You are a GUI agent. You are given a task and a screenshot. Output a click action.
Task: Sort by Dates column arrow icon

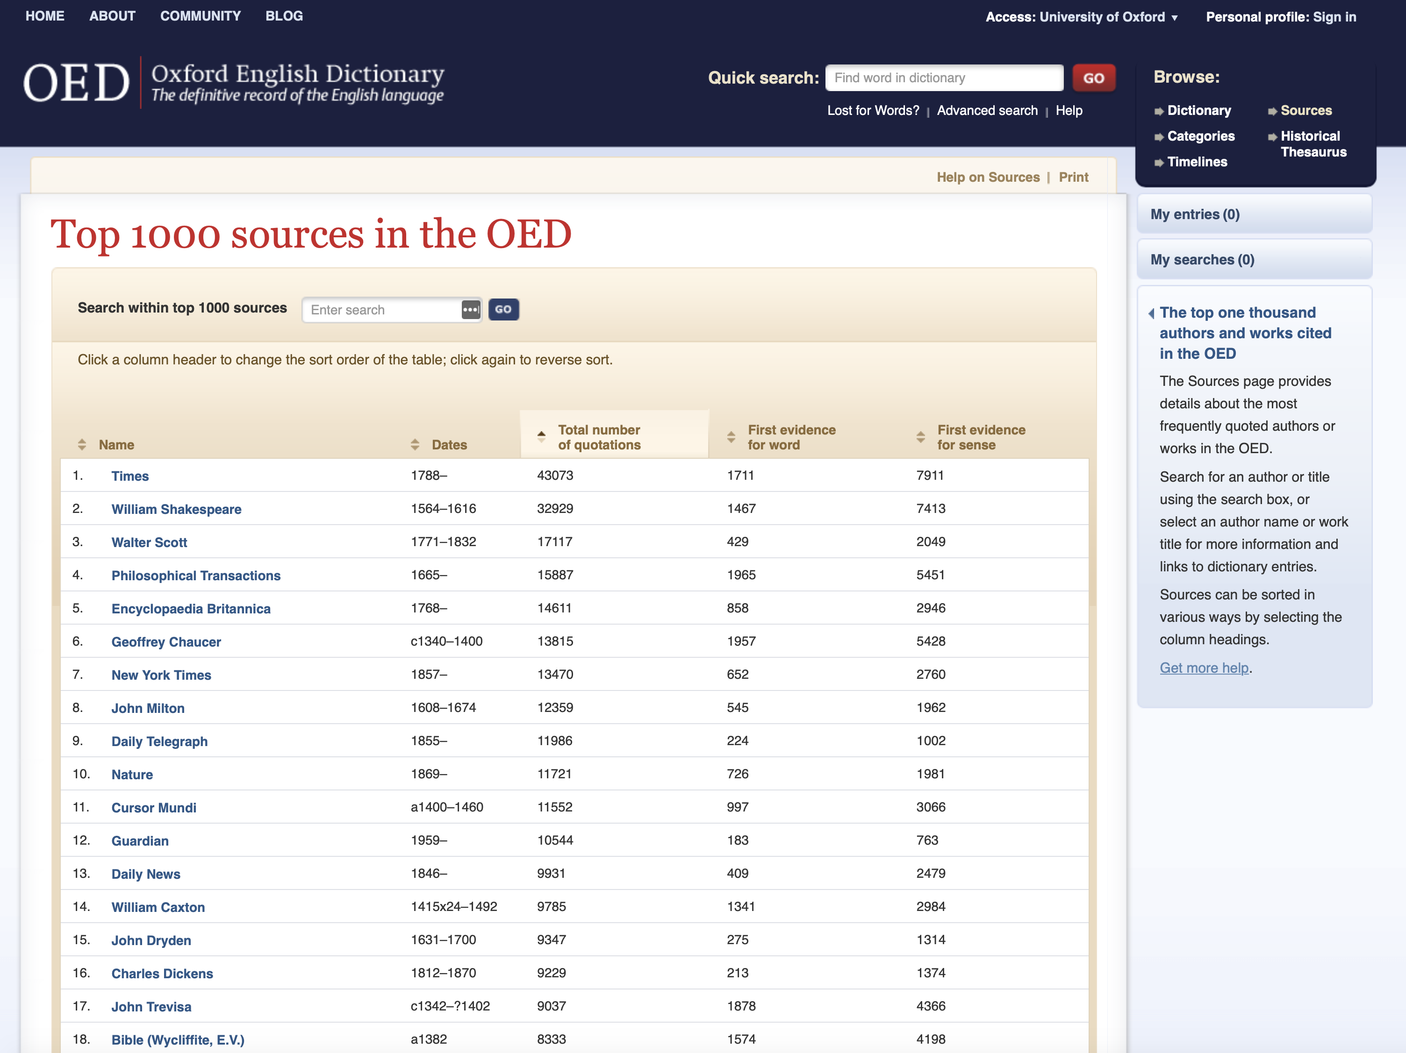click(x=415, y=445)
